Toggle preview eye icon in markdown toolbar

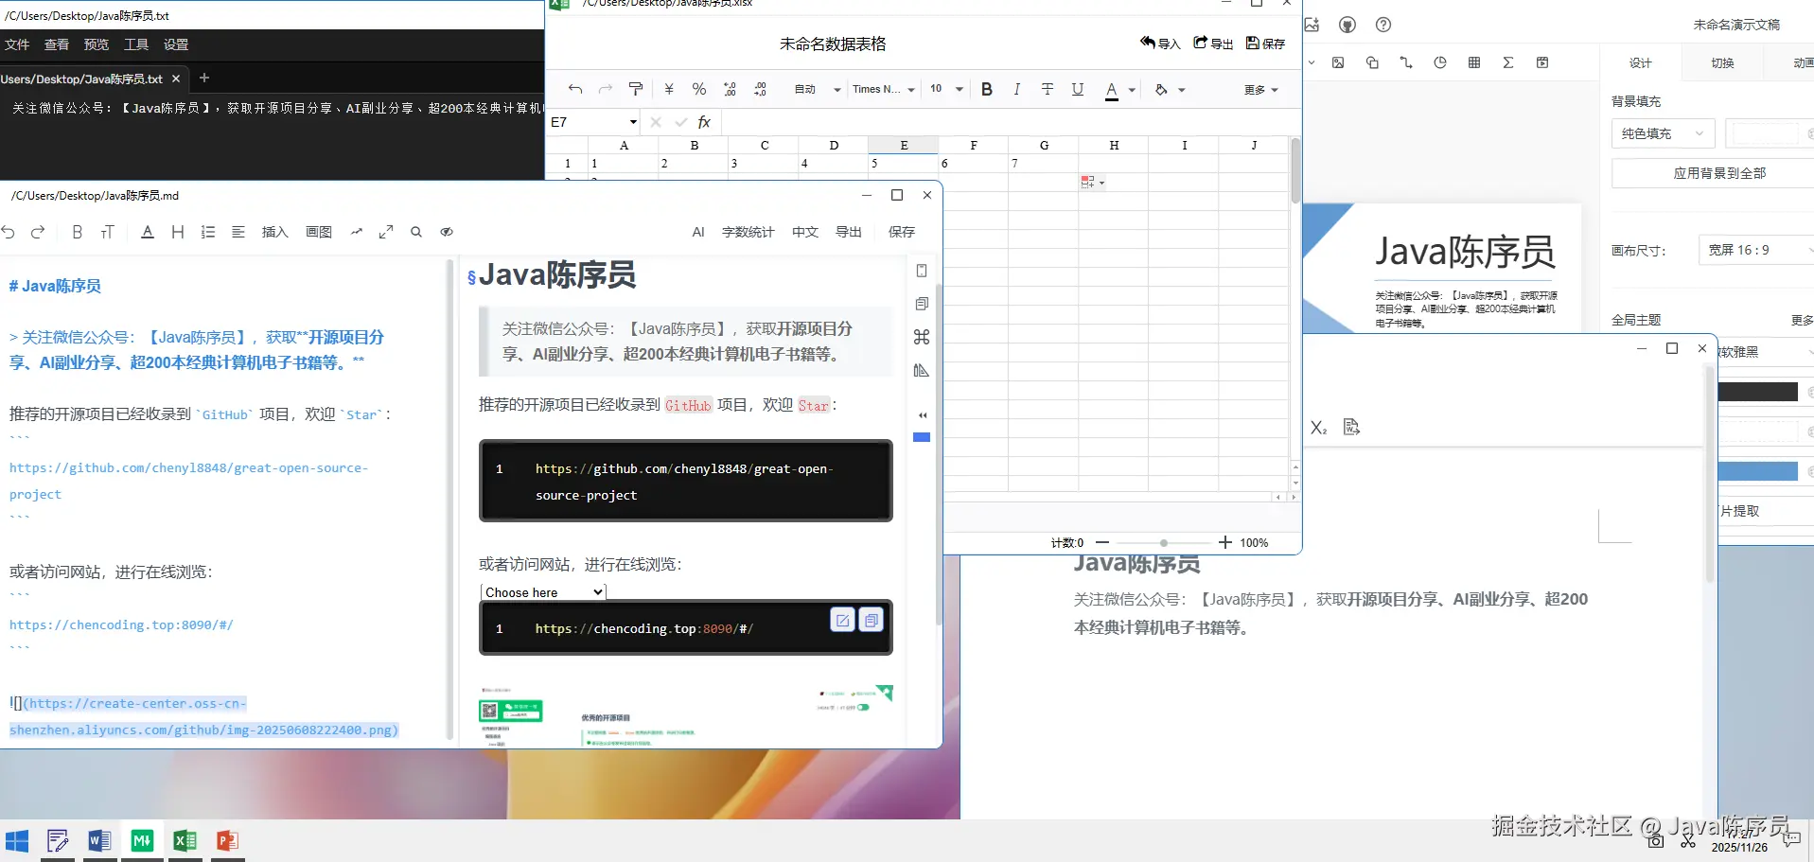click(447, 232)
